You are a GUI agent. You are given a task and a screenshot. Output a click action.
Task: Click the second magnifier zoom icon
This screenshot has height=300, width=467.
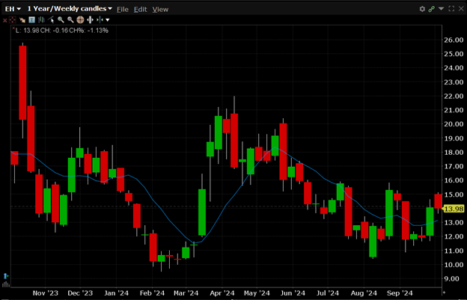(70, 19)
